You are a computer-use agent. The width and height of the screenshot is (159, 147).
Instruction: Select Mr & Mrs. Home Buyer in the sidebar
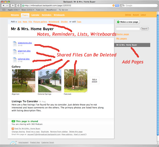(132, 45)
